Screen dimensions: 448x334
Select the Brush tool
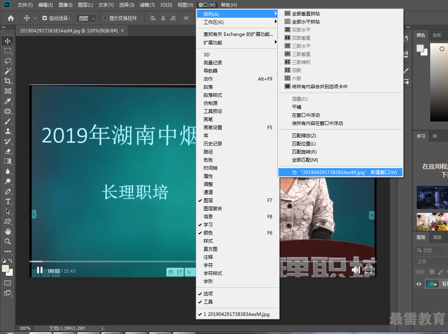point(8,121)
